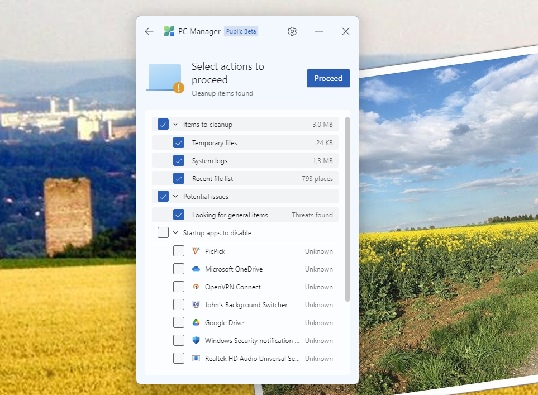The height and width of the screenshot is (395, 538).
Task: Click the laptop warning cleanup icon
Action: [164, 78]
